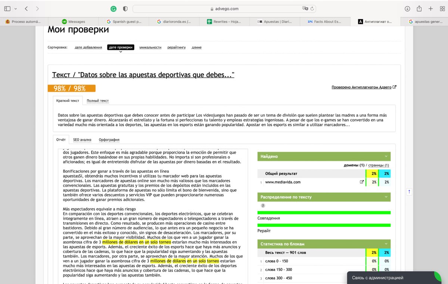Collapse the Распределение по тексту panel
The image size is (448, 284).
(x=386, y=197)
